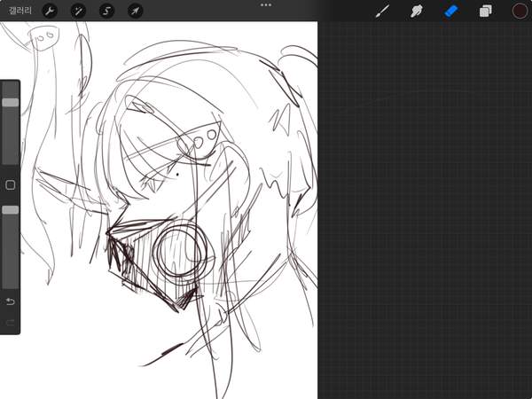Viewport: 532px width, 399px height.
Task: Tap the dark empty split-view pane
Action: 426,222
